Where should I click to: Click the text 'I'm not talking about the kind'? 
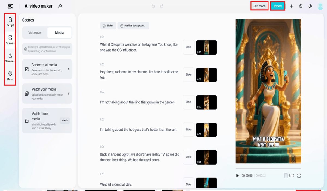pyautogui.click(x=120, y=102)
